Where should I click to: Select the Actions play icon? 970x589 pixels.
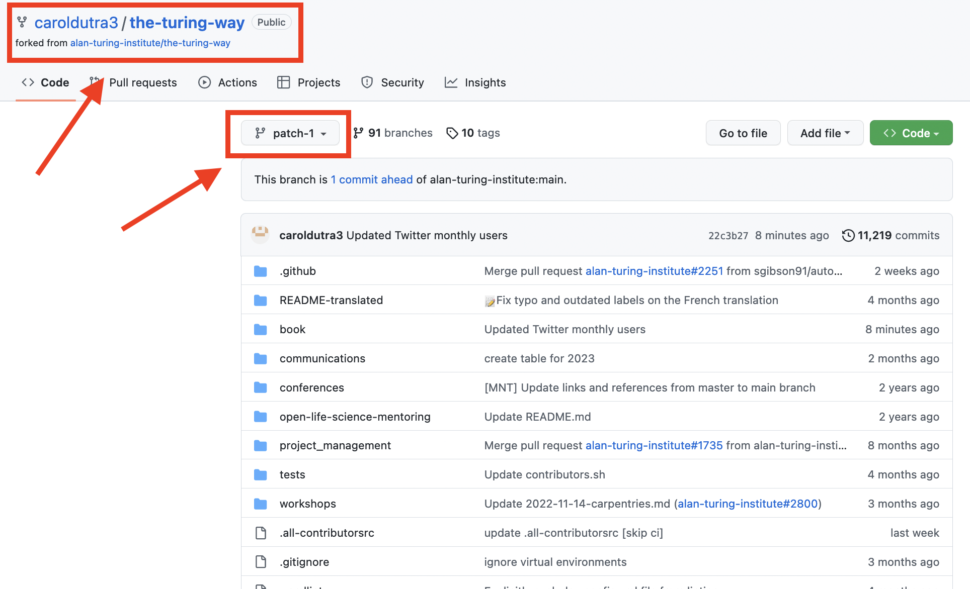click(204, 82)
